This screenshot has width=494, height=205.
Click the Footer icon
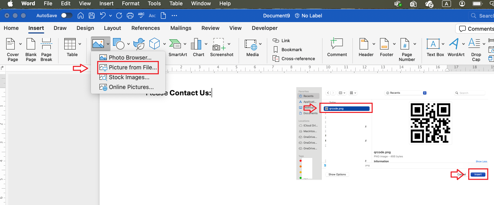[x=384, y=44]
